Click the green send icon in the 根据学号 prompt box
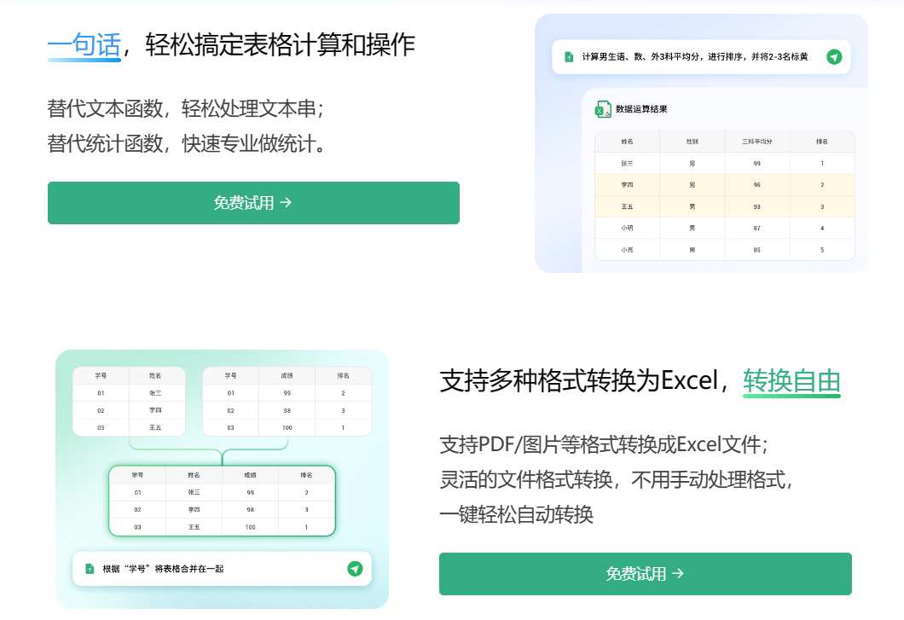 (355, 569)
